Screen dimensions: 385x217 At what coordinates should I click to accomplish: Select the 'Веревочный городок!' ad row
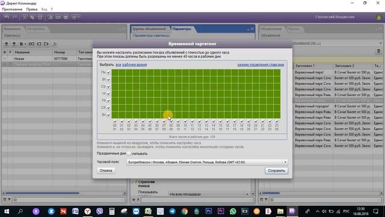tap(338, 106)
